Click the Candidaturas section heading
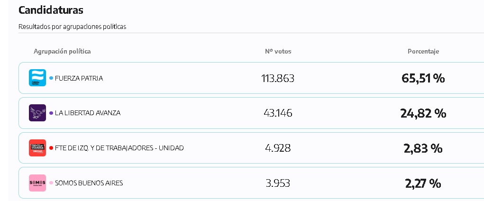Image resolution: width=484 pixels, height=201 pixels. point(51,10)
